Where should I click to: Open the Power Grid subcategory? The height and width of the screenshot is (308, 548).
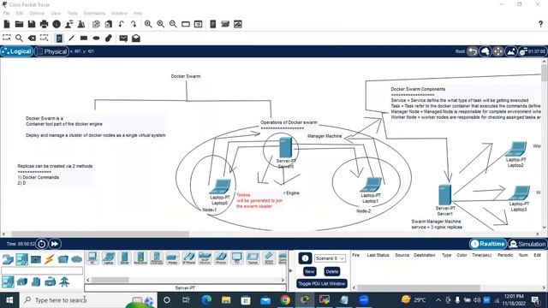[64, 281]
